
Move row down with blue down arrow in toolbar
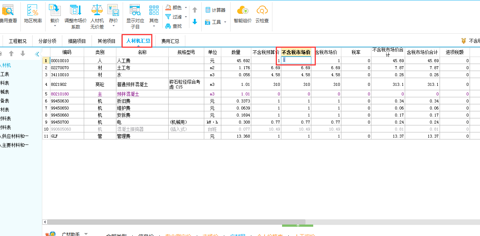(x=195, y=22)
